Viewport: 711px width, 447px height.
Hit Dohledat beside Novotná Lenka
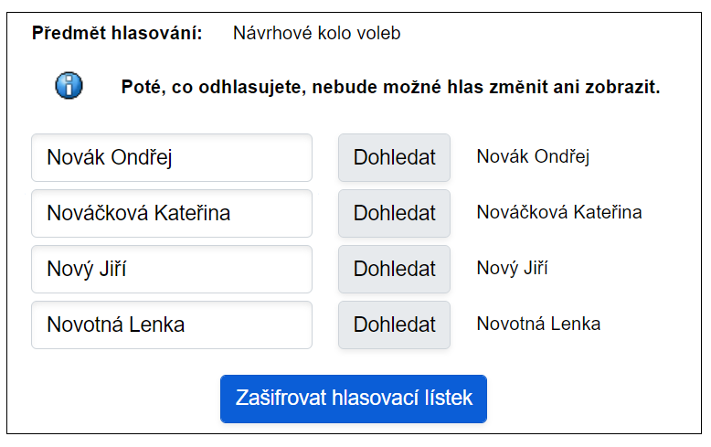394,325
